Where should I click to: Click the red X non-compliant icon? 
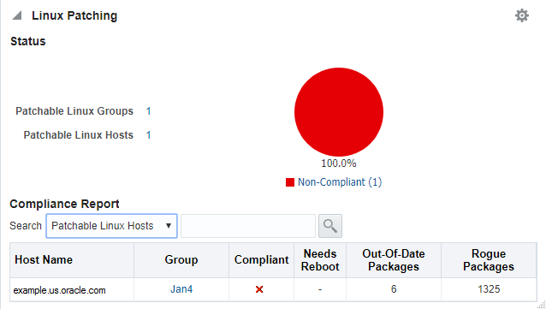[259, 289]
